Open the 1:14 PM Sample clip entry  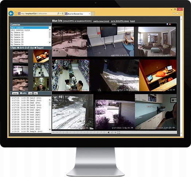click(x=27, y=131)
